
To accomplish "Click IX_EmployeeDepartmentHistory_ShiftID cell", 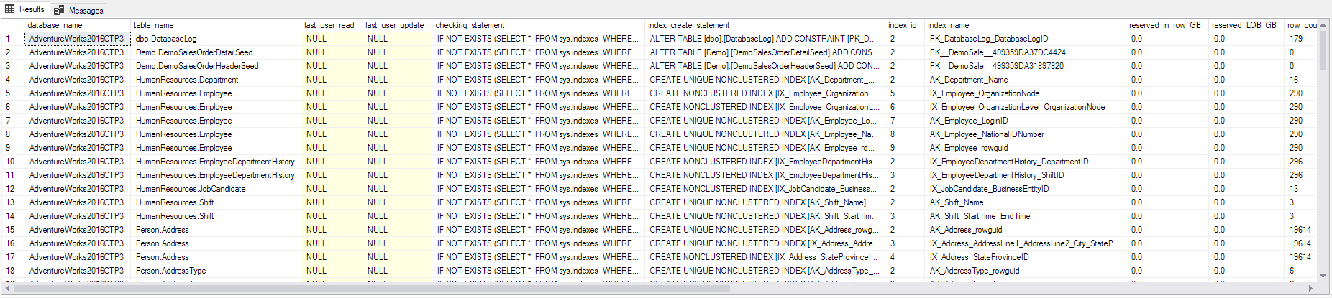I will point(1026,175).
